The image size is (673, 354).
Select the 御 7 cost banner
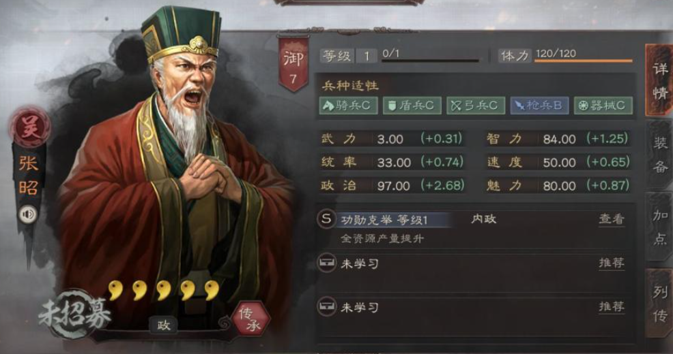click(293, 63)
